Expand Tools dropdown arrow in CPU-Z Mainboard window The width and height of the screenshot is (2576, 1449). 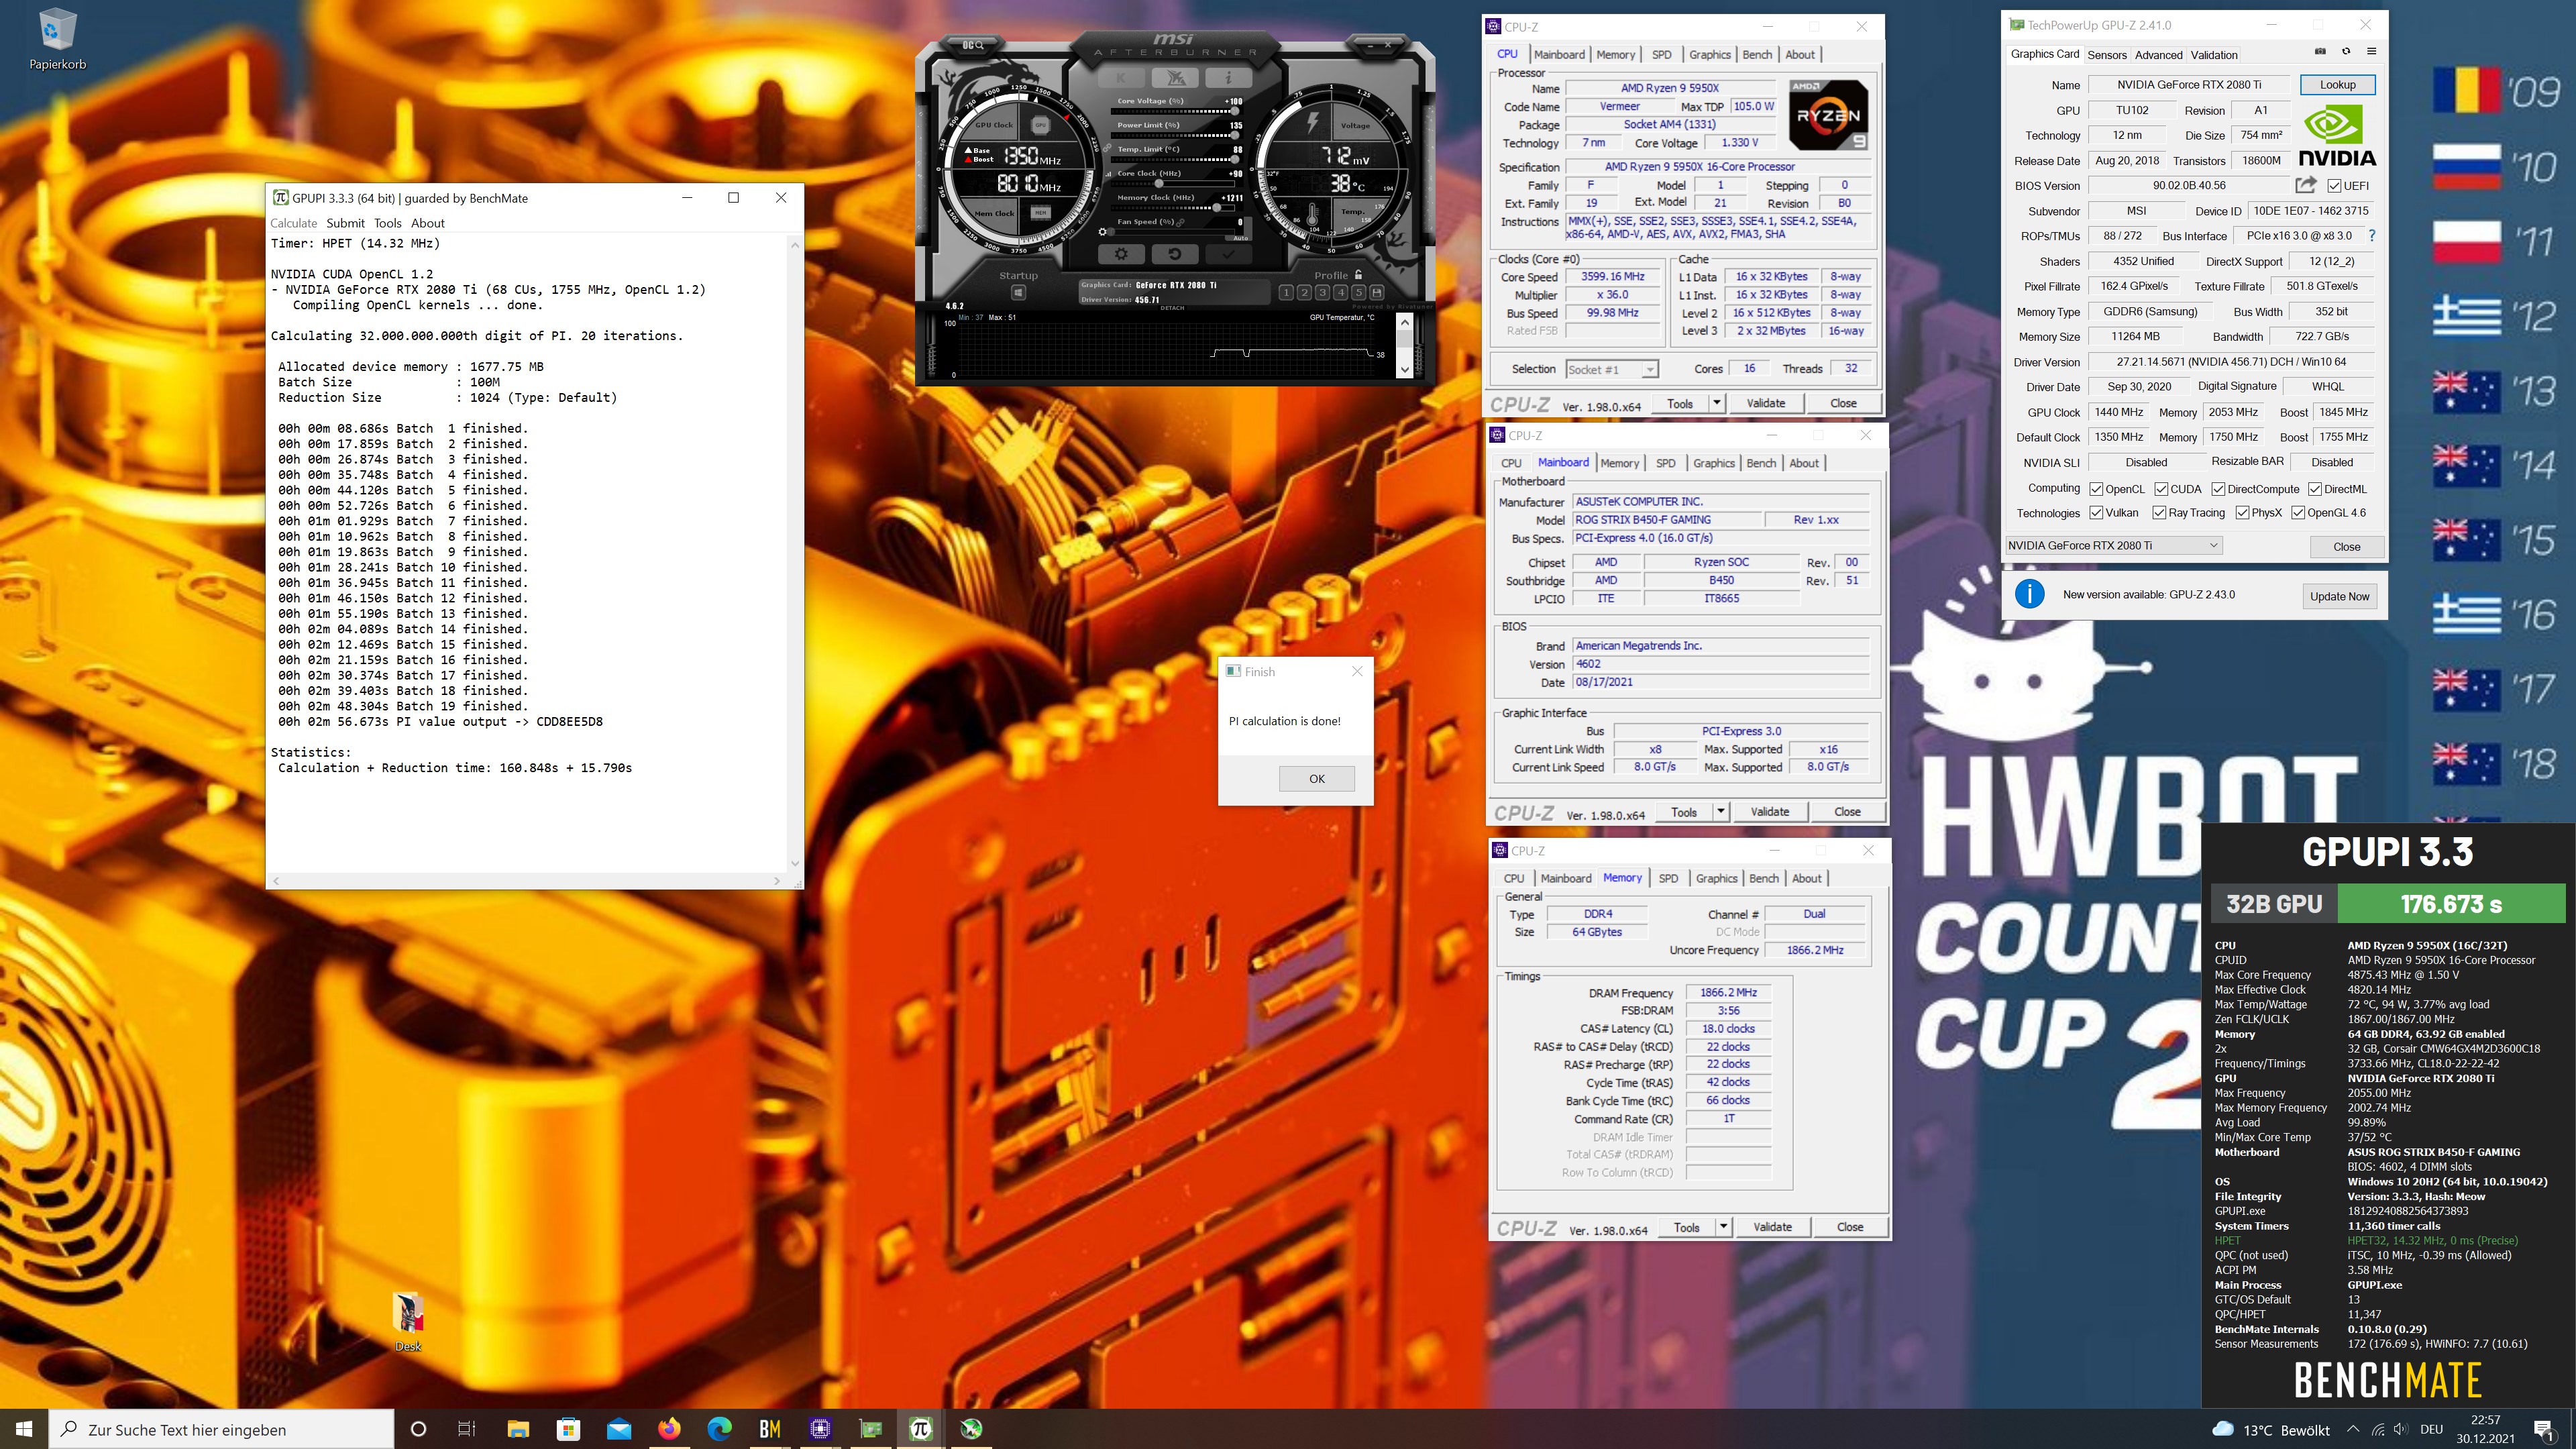1721,811
